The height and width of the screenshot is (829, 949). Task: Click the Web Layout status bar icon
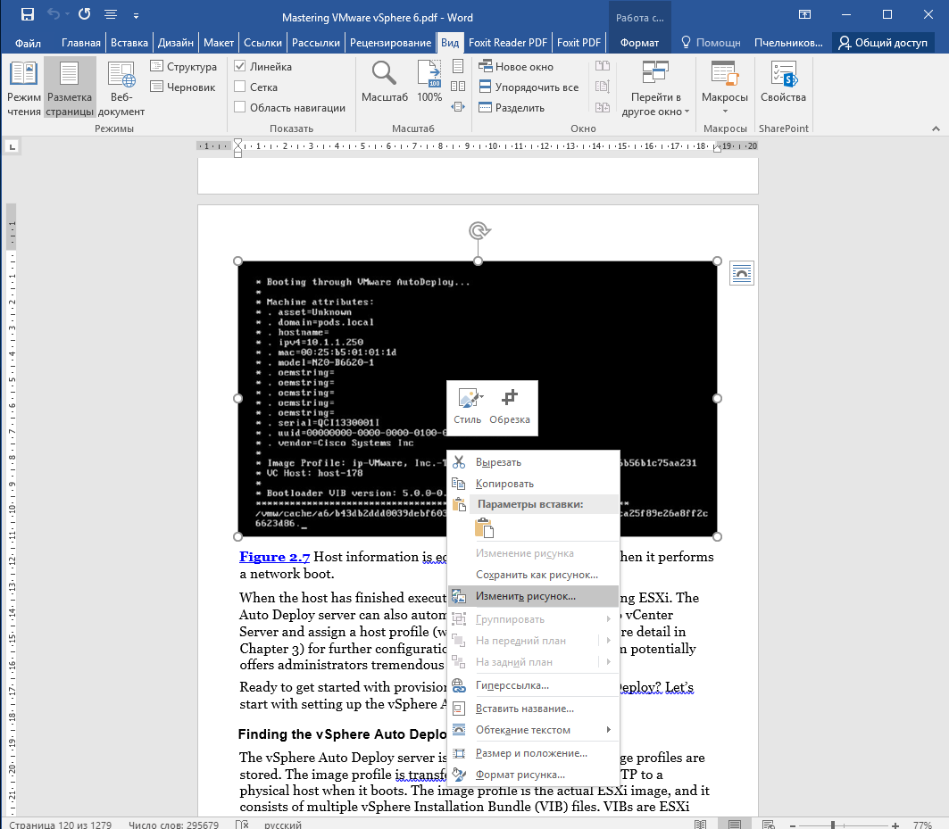tap(769, 825)
